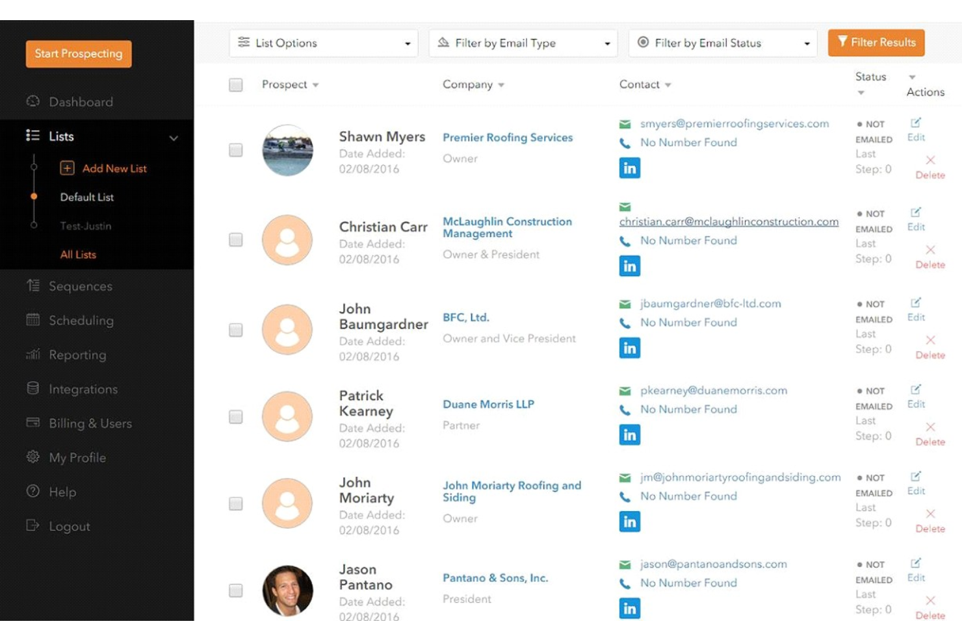The width and height of the screenshot is (962, 641).
Task: Click Shawn Myers' profile photo
Action: point(287,150)
